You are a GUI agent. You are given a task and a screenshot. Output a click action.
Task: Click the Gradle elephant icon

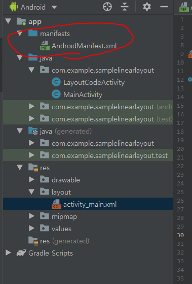[x=21, y=253]
